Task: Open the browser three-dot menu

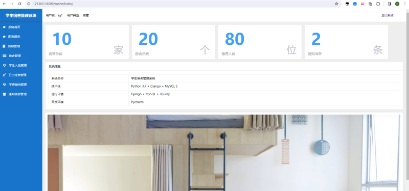Action: [x=405, y=4]
